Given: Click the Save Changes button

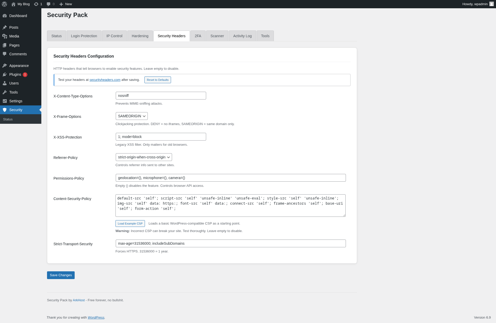Looking at the screenshot, I should [x=61, y=275].
